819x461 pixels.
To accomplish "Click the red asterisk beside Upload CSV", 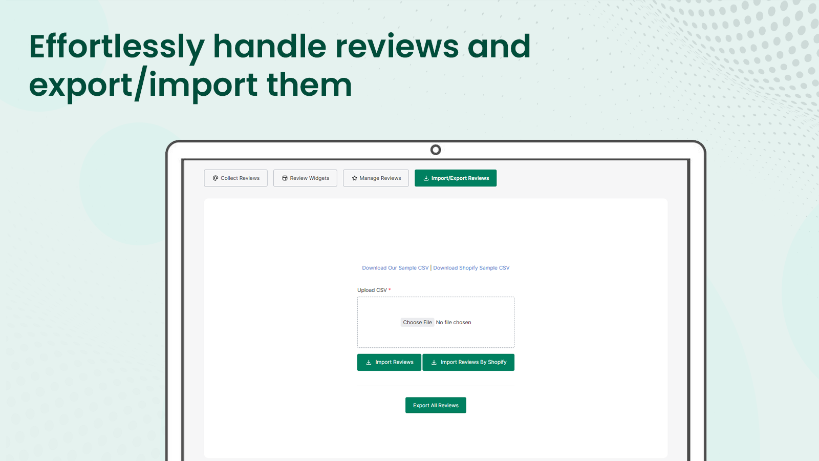I will pos(390,289).
